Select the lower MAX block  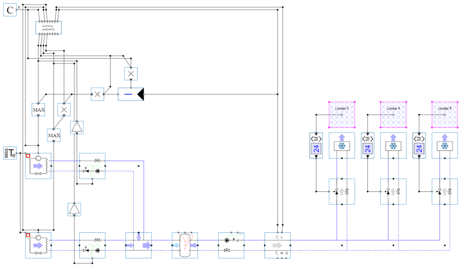coord(54,135)
